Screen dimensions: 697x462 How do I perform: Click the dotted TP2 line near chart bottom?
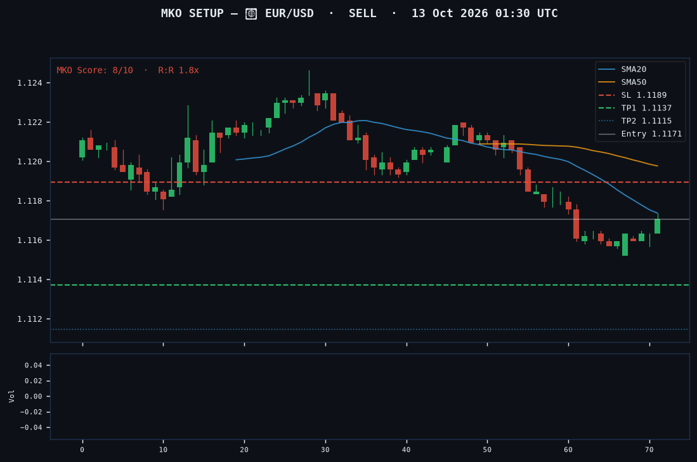point(370,329)
